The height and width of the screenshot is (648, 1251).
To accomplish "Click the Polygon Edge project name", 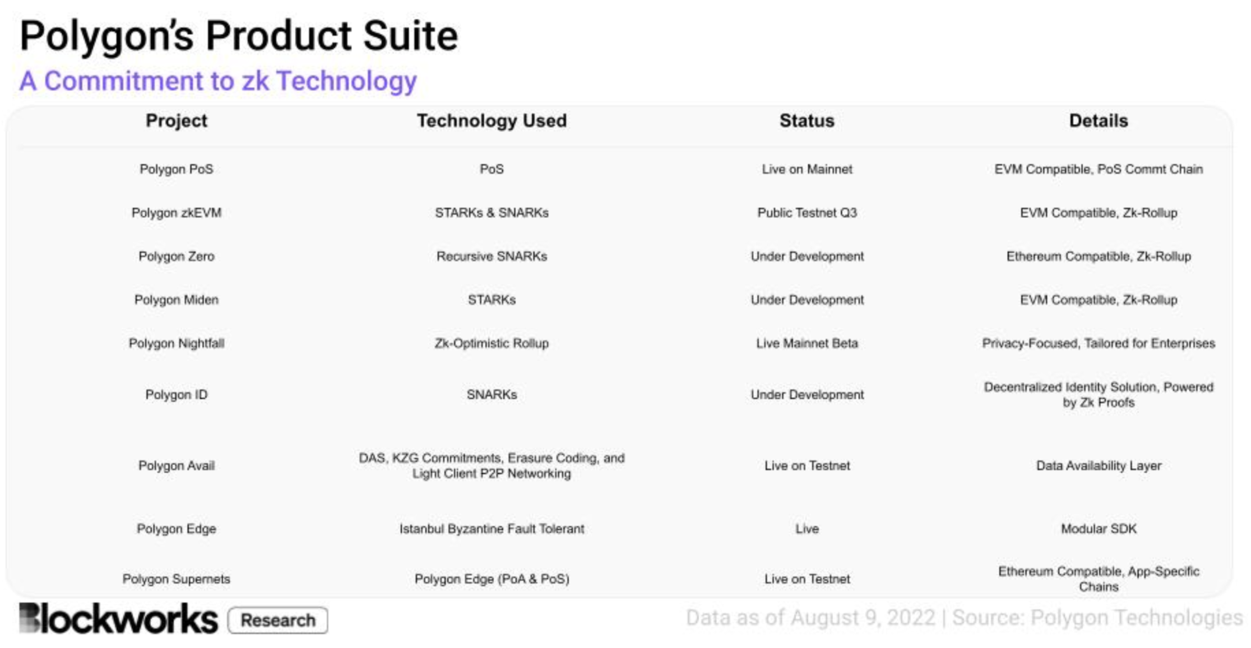I will coord(176,529).
